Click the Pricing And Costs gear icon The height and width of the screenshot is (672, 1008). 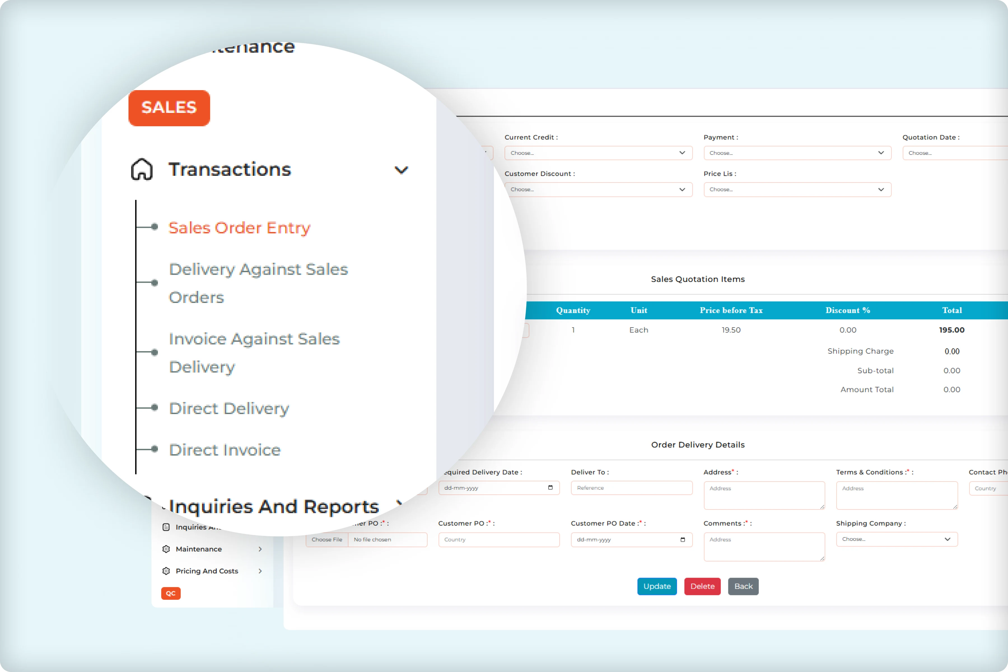[166, 571]
